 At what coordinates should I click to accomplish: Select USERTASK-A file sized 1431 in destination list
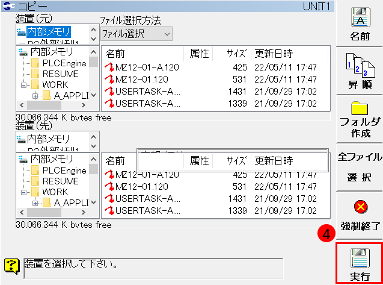tap(148, 199)
